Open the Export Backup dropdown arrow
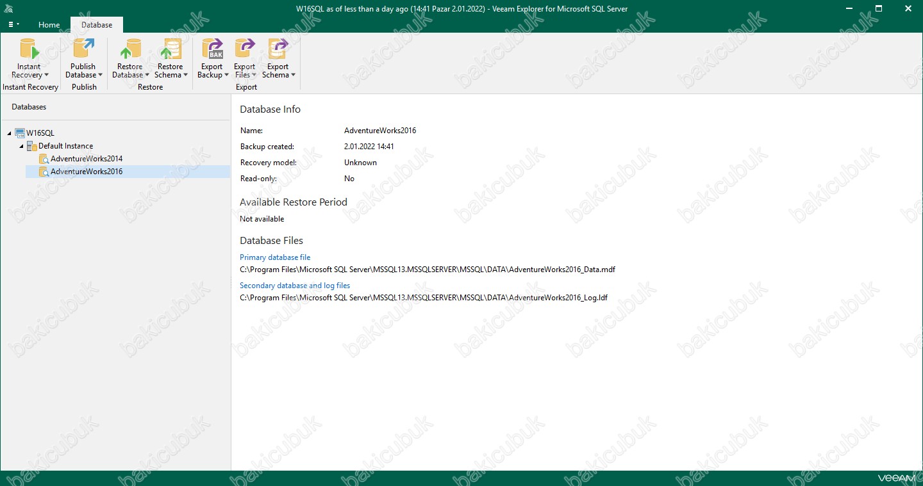 [226, 75]
